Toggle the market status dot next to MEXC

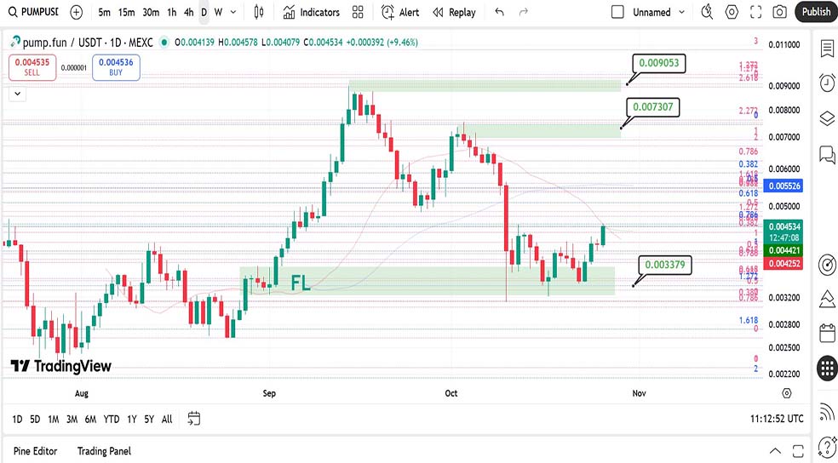coord(165,43)
